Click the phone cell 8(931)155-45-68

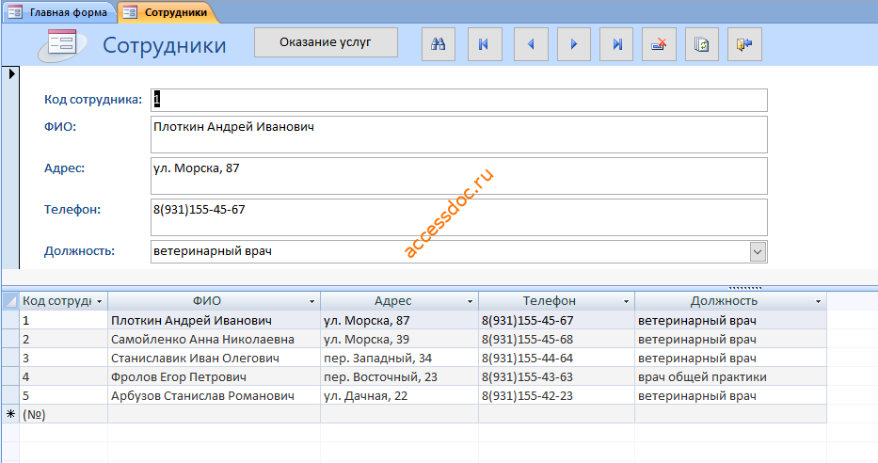(x=556, y=340)
